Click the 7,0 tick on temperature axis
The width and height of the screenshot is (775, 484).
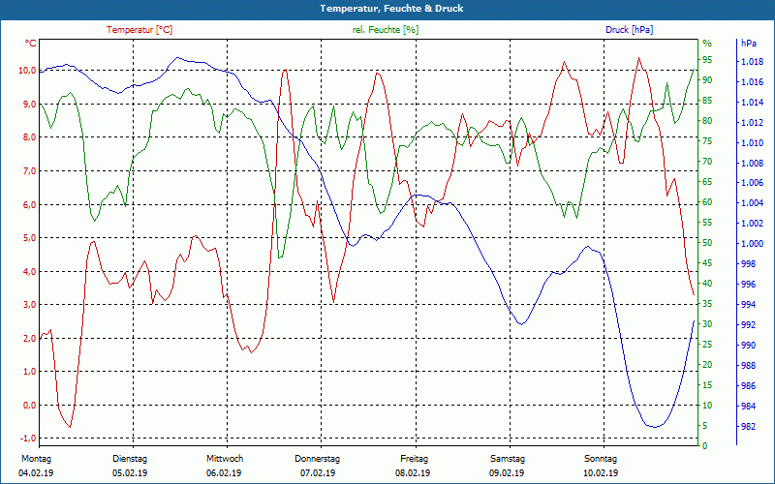click(x=29, y=171)
